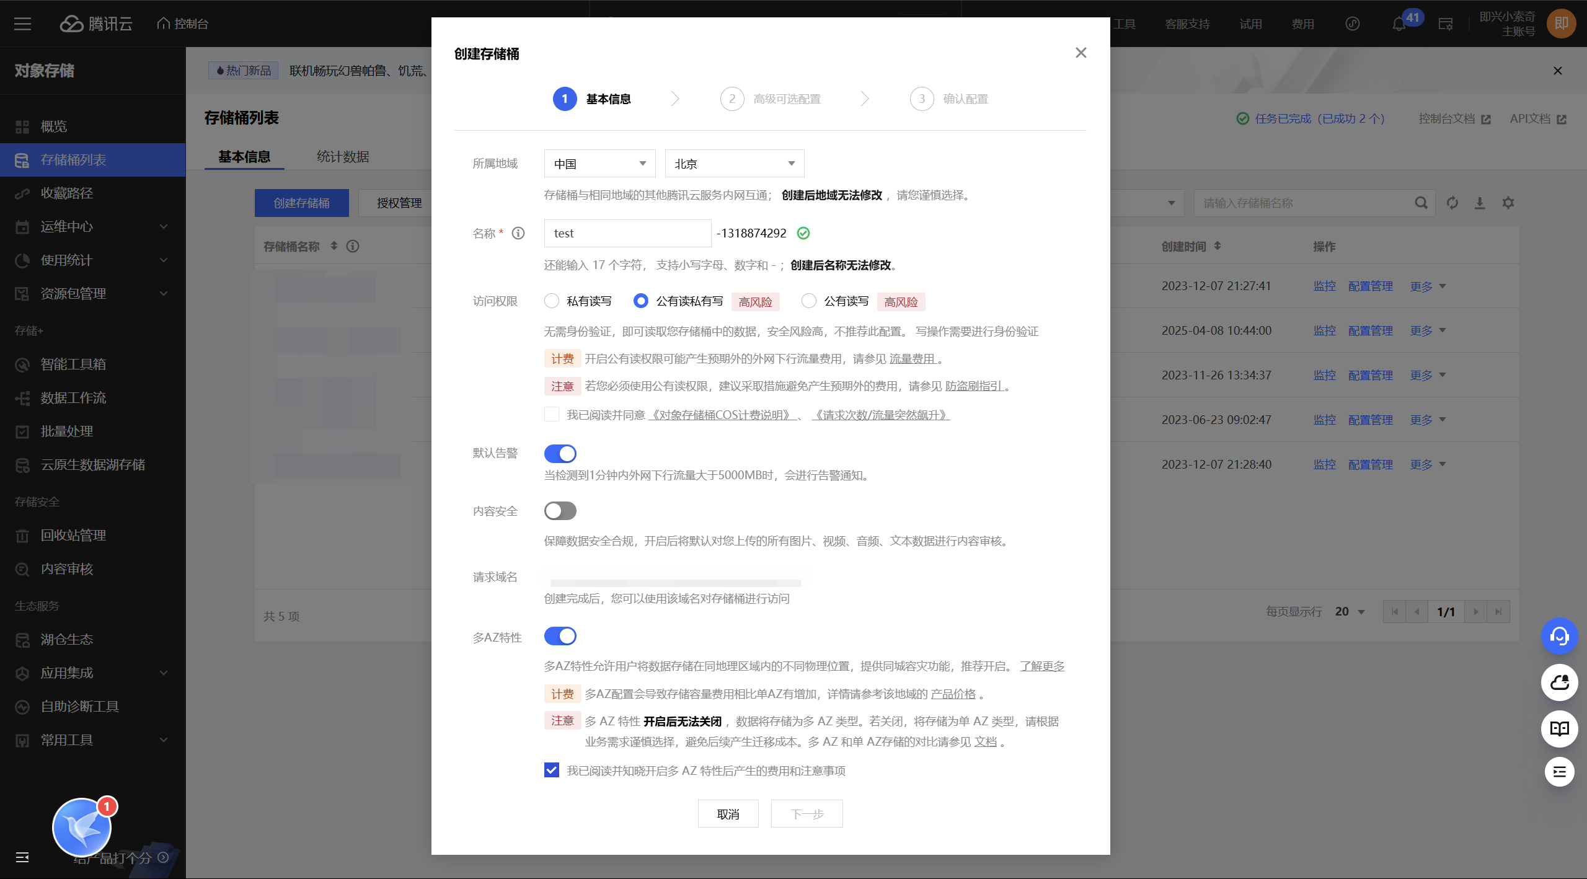Select the 私有读写 radio option
Image resolution: width=1587 pixels, height=879 pixels.
(551, 301)
